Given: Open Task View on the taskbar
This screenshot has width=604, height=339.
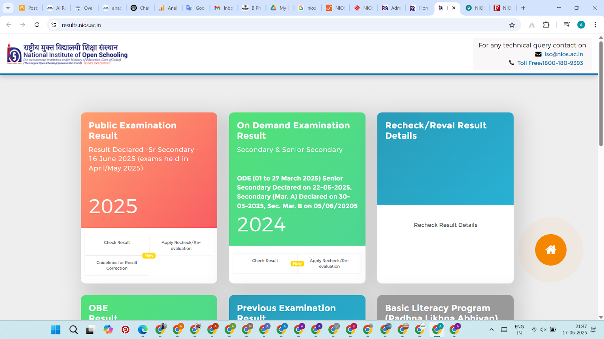Looking at the screenshot, I should point(90,330).
